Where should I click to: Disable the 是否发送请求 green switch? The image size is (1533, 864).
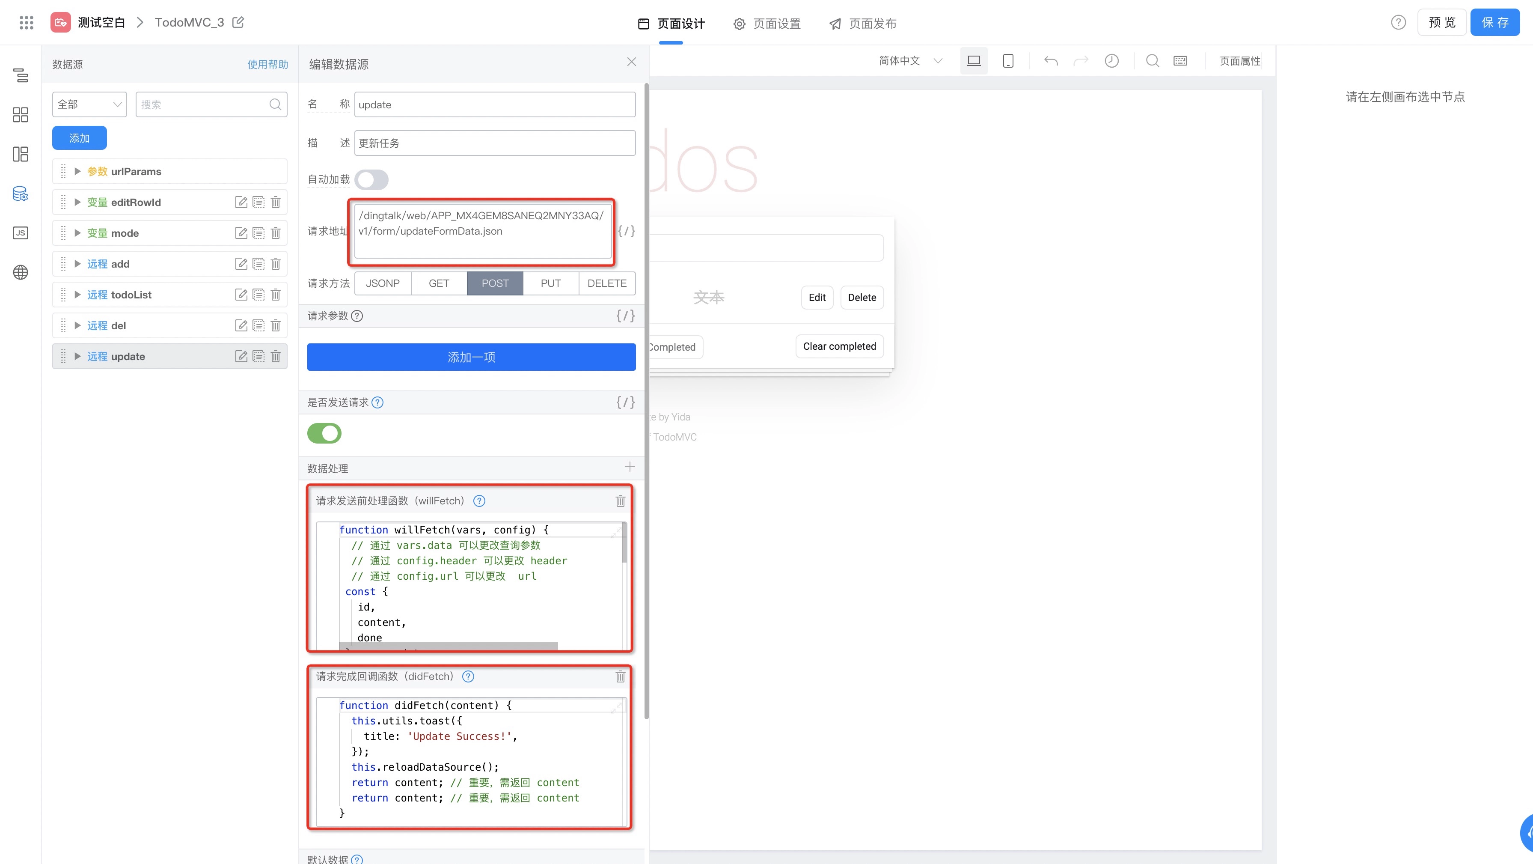pyautogui.click(x=324, y=433)
